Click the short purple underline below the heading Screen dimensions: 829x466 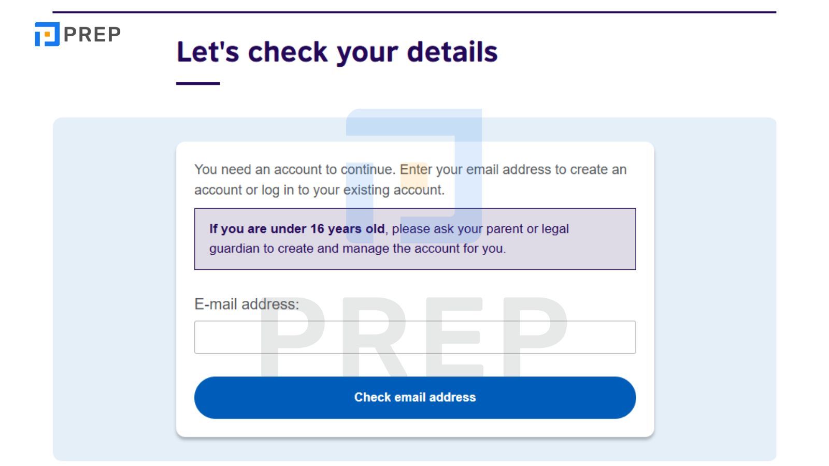[x=198, y=83]
